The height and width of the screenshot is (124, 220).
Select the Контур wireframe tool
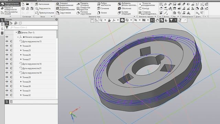[144, 8]
